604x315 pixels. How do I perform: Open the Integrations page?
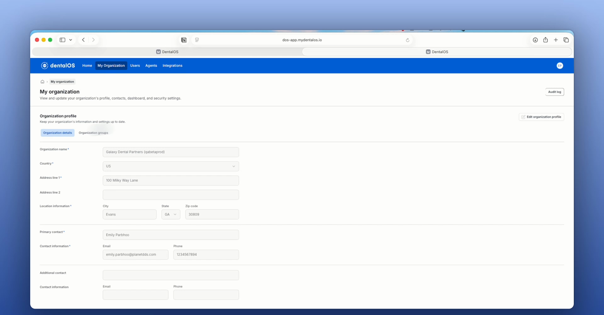173,66
